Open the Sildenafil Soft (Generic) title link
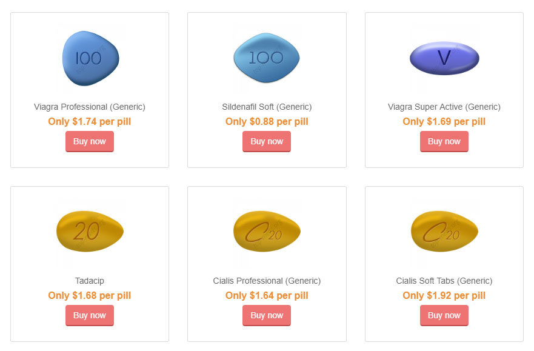The height and width of the screenshot is (351, 534). pyautogui.click(x=267, y=107)
